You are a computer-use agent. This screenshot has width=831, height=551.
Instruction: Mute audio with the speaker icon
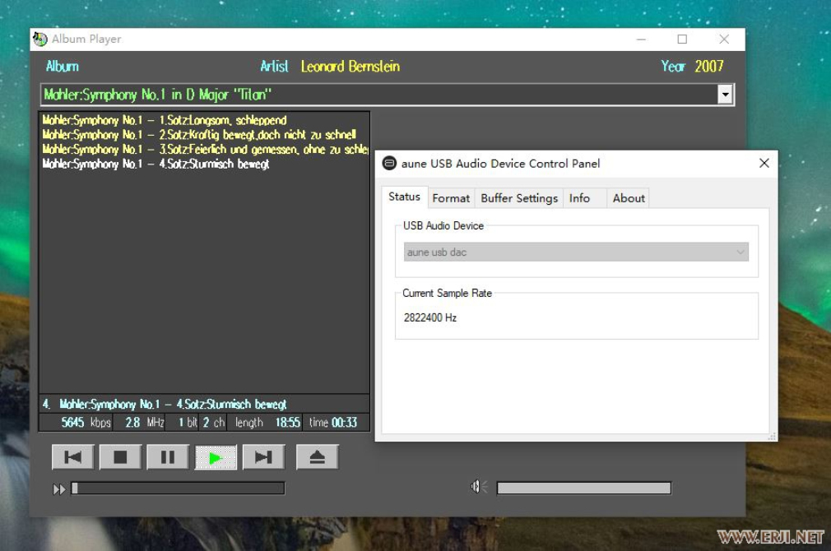[479, 486]
